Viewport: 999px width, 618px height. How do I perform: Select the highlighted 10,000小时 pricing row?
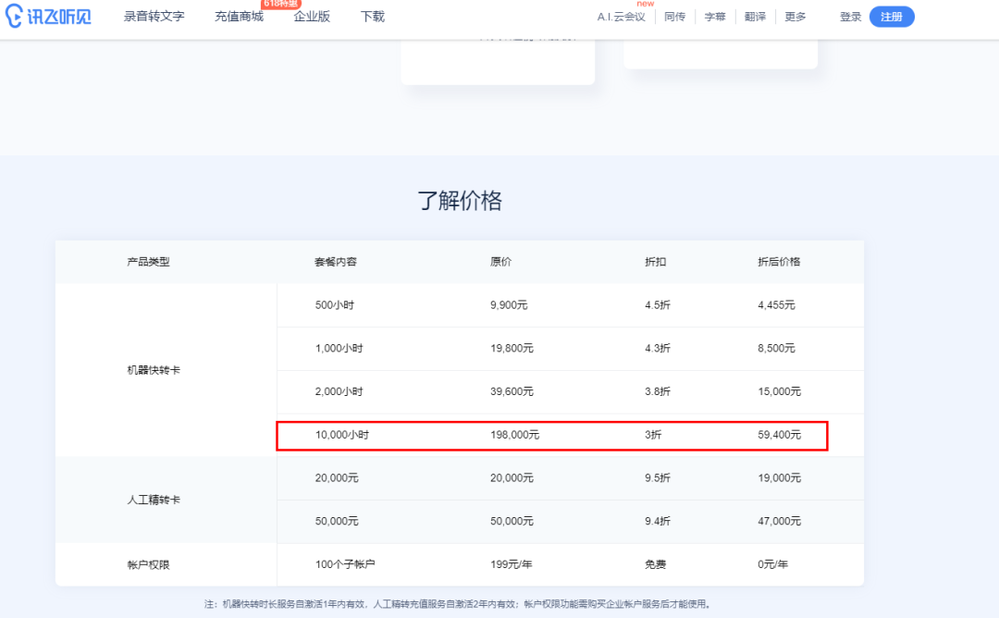click(551, 435)
